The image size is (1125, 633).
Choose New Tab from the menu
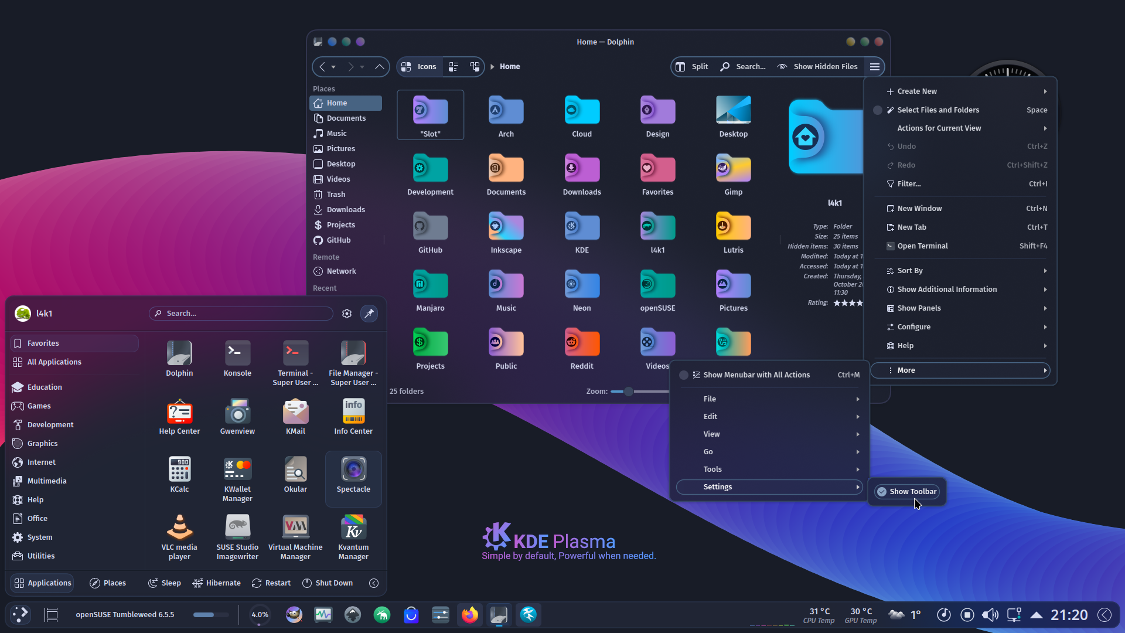coord(962,227)
